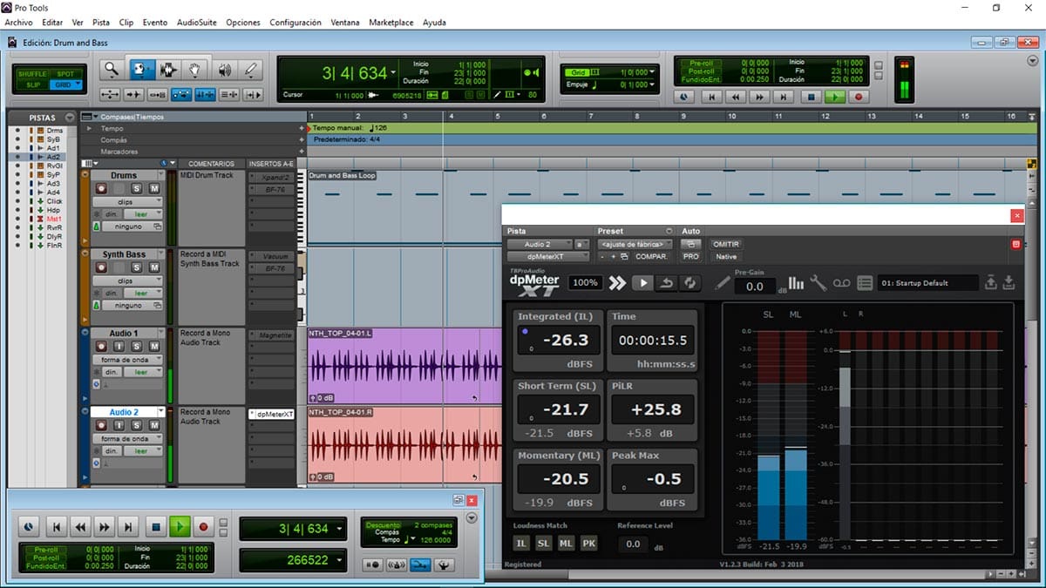Open the dpMeterXT insert selector dropdown
1046x588 pixels.
coord(548,257)
